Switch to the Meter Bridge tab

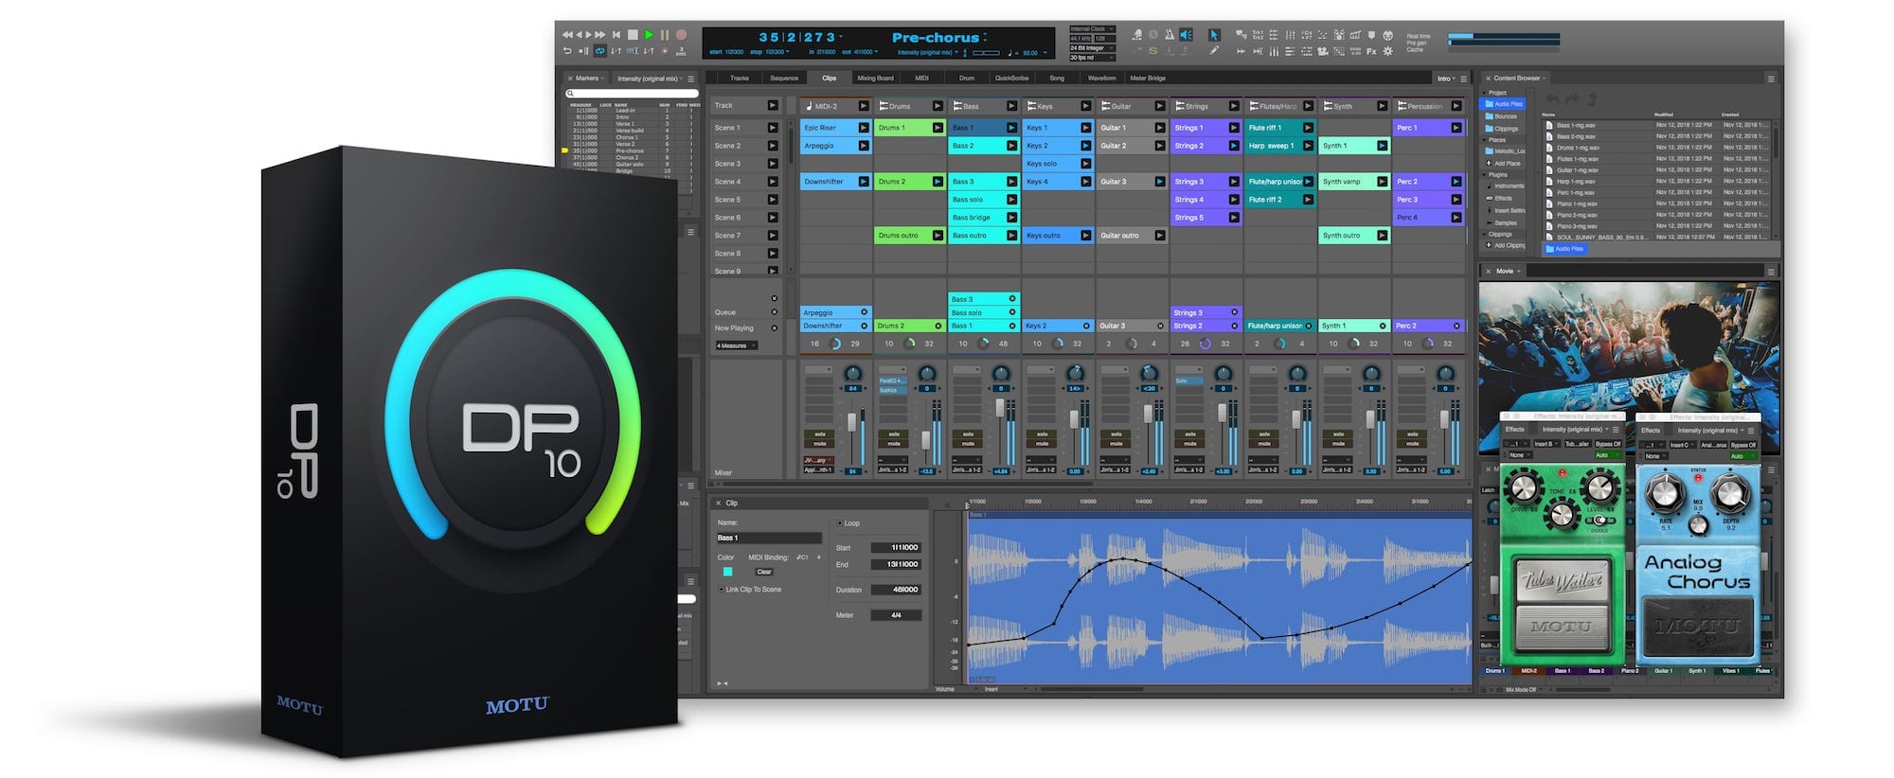click(1148, 79)
